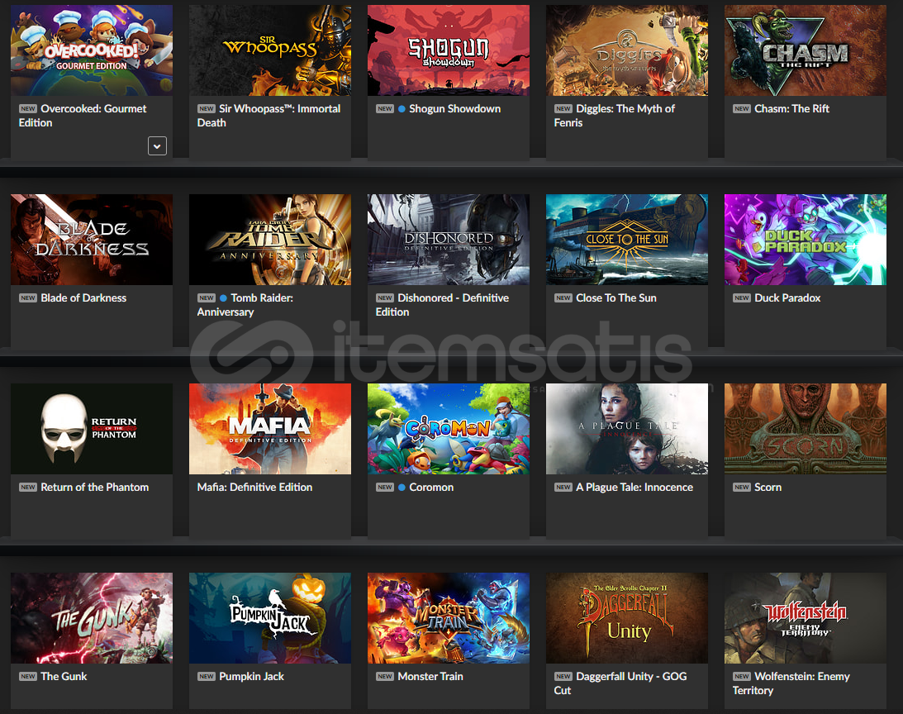Click the title text 'Scorn'

coord(768,488)
